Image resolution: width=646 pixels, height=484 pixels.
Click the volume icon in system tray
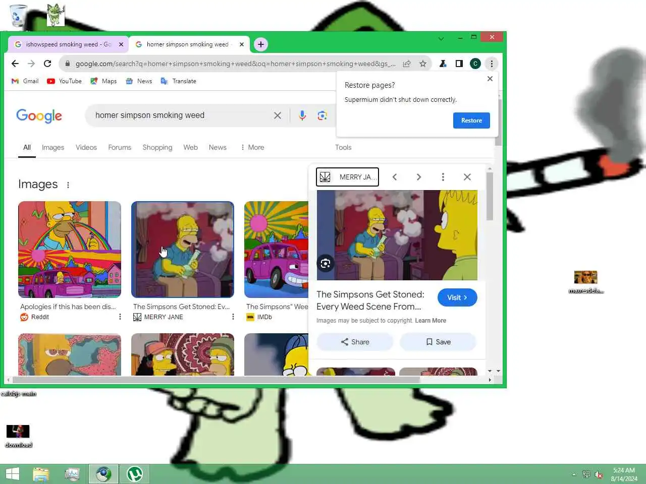(x=599, y=474)
